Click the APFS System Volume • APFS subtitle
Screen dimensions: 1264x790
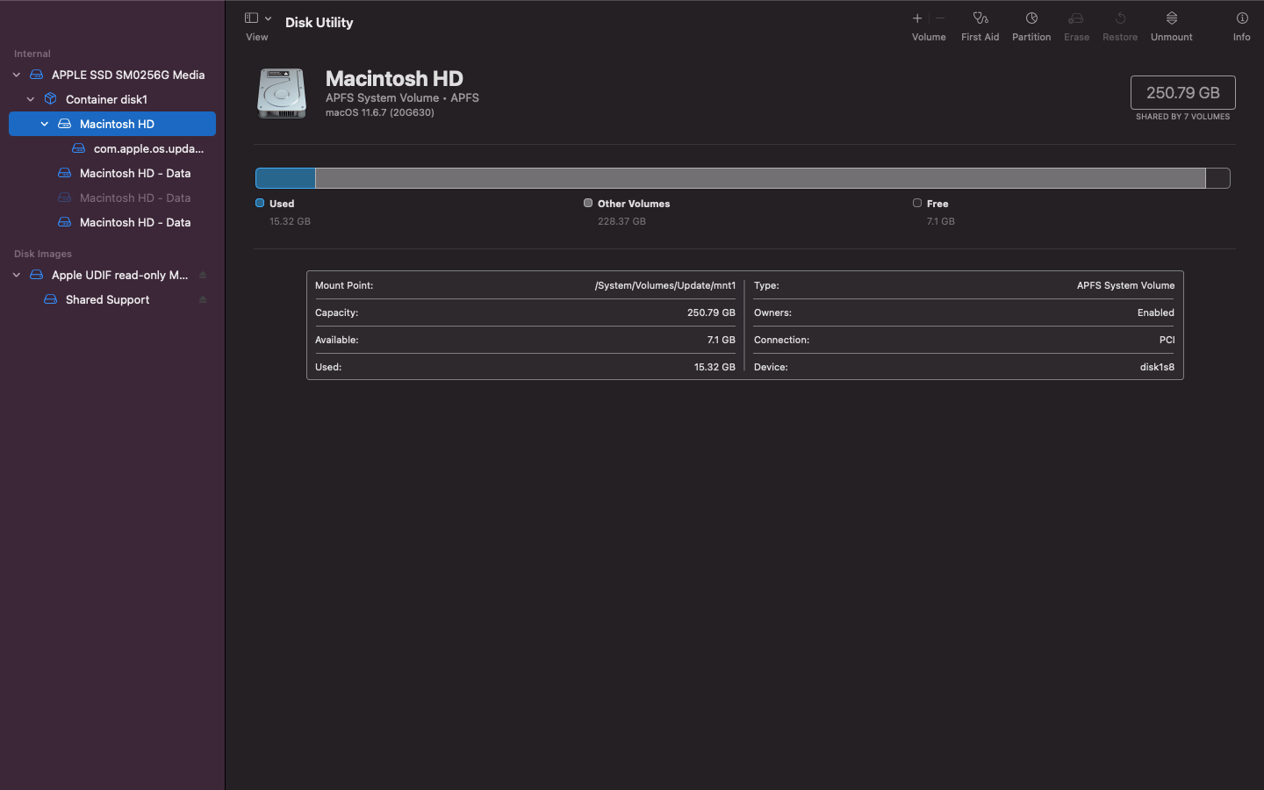click(402, 97)
